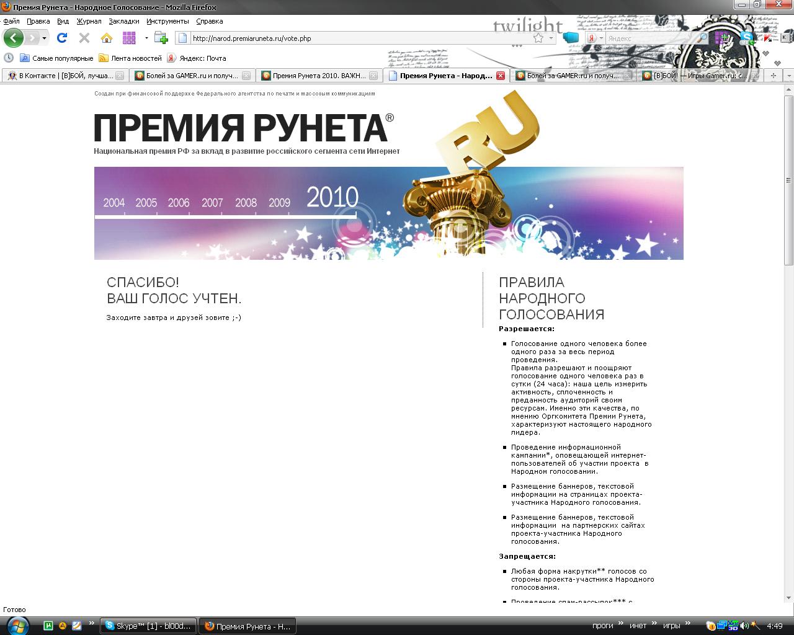Click page identity icon in address bar
794x635 pixels.
point(182,38)
